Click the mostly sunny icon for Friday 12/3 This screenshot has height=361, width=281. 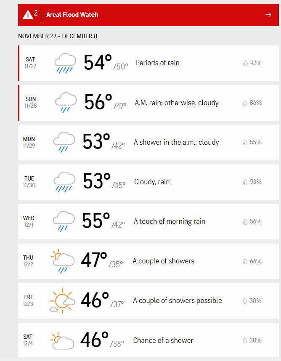(x=62, y=301)
